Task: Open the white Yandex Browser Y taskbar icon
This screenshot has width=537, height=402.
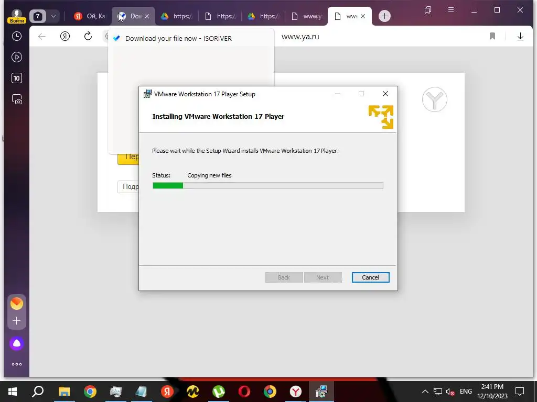Action: (296, 392)
